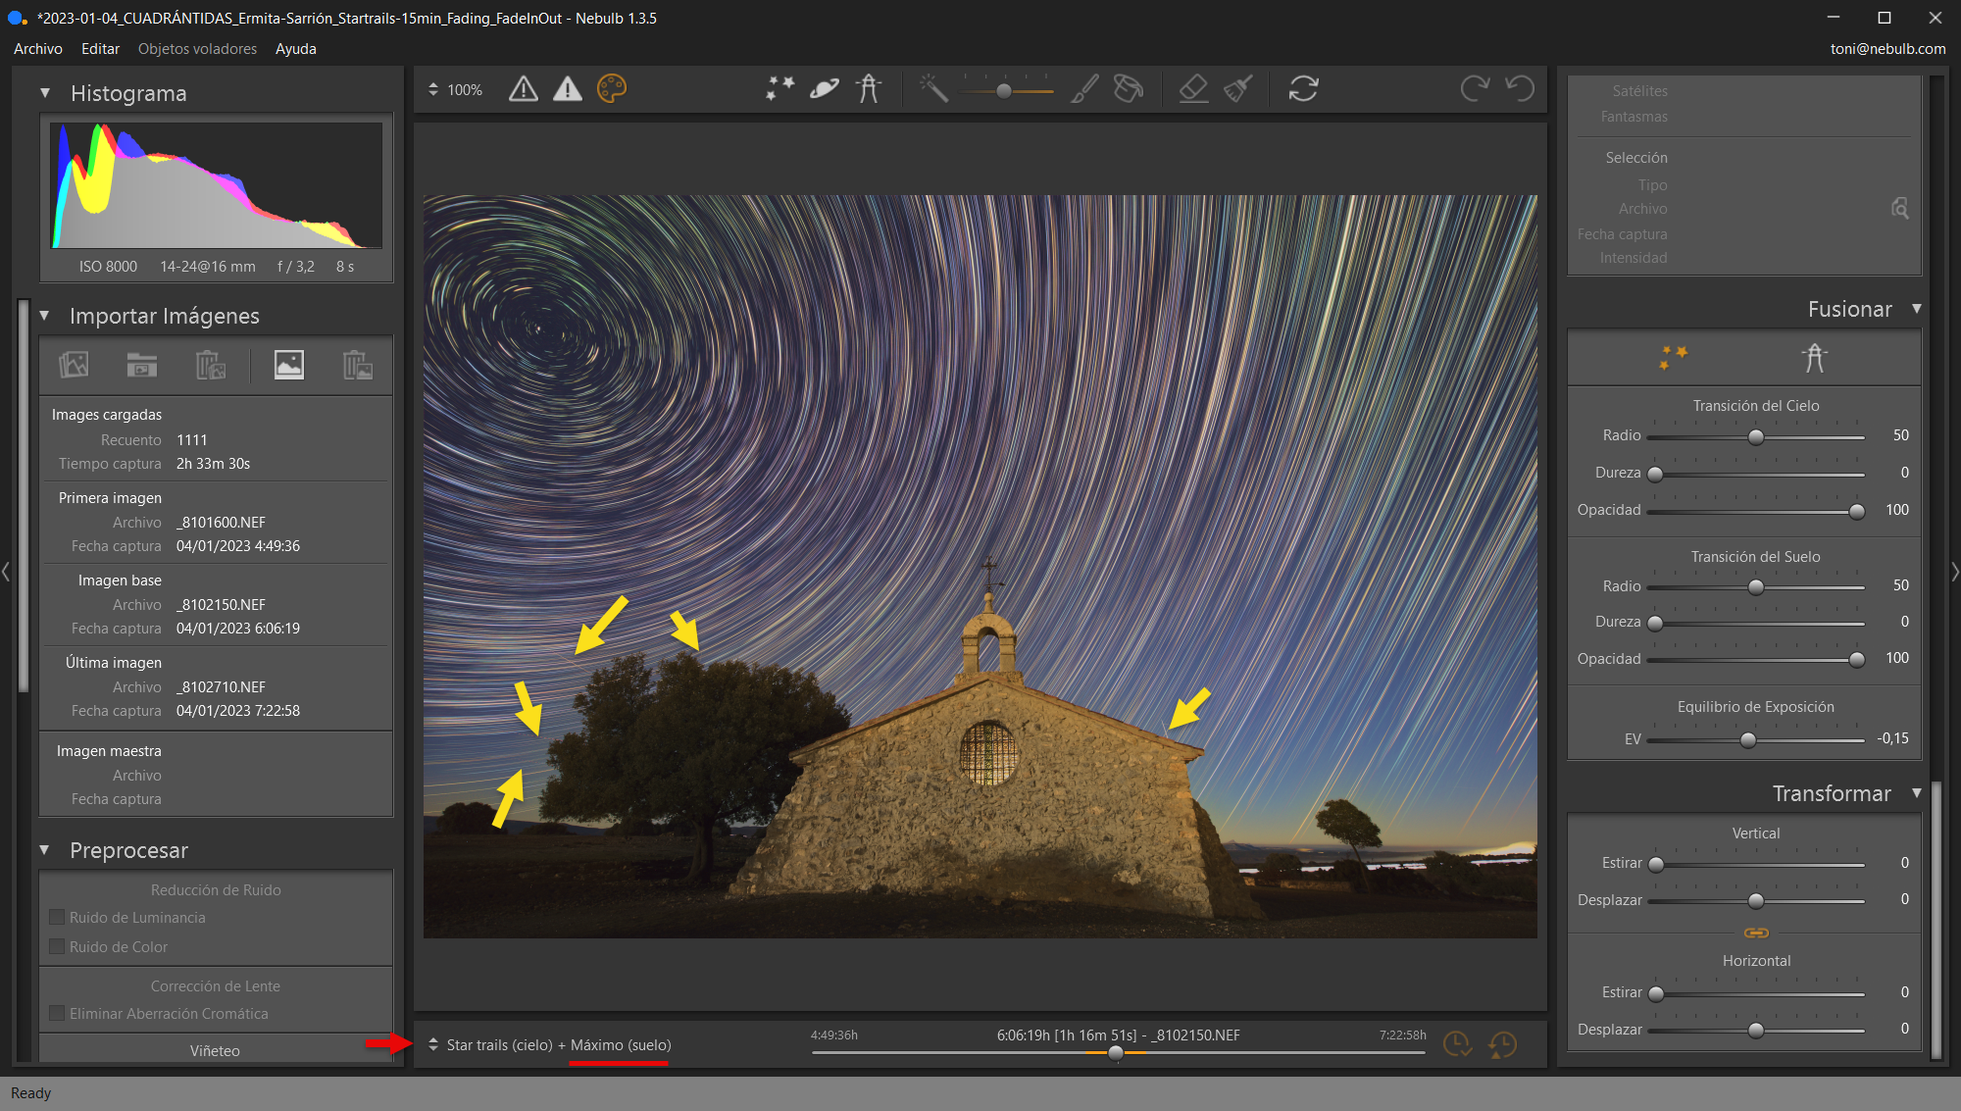Screen dimensions: 1961x1111
Task: Enable Eliminar Aberración Cromática checkbox
Action: 57,1014
